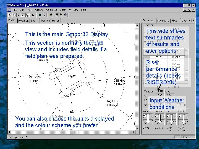Click the third toolbar icon labeled W
Viewport: 199px width, 149px height.
(x=19, y=15)
